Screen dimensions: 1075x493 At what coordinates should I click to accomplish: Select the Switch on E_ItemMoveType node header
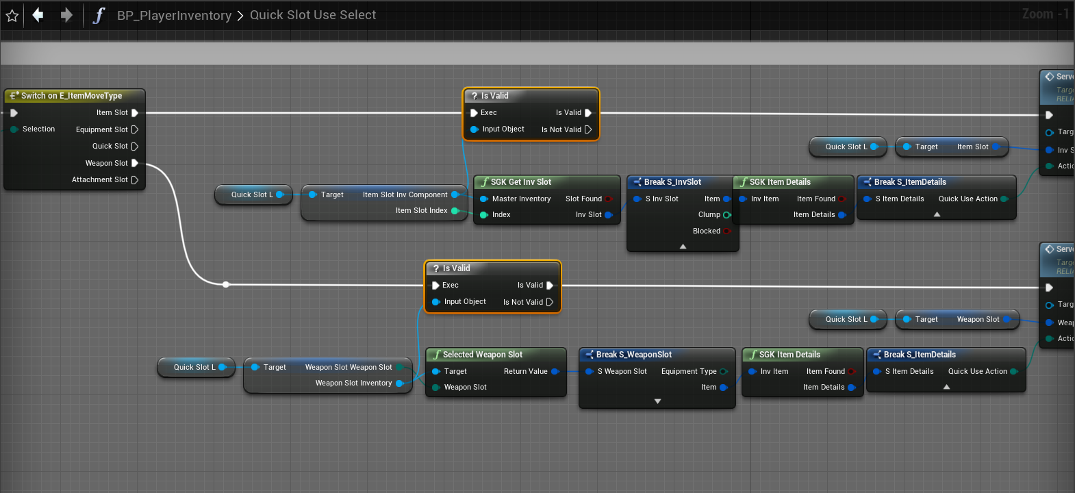tap(71, 96)
